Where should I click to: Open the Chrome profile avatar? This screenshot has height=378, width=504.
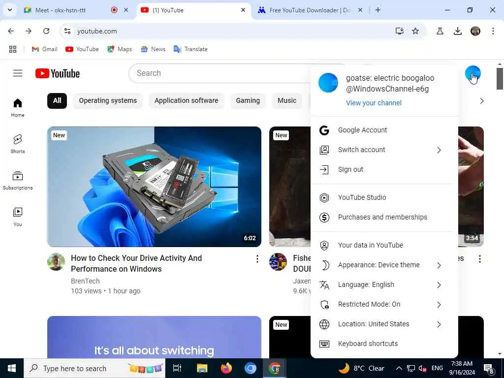(475, 31)
